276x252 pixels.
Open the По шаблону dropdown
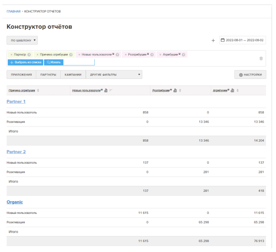pyautogui.click(x=22, y=41)
